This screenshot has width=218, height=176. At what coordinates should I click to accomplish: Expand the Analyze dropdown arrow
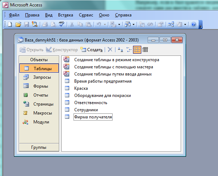134,24
